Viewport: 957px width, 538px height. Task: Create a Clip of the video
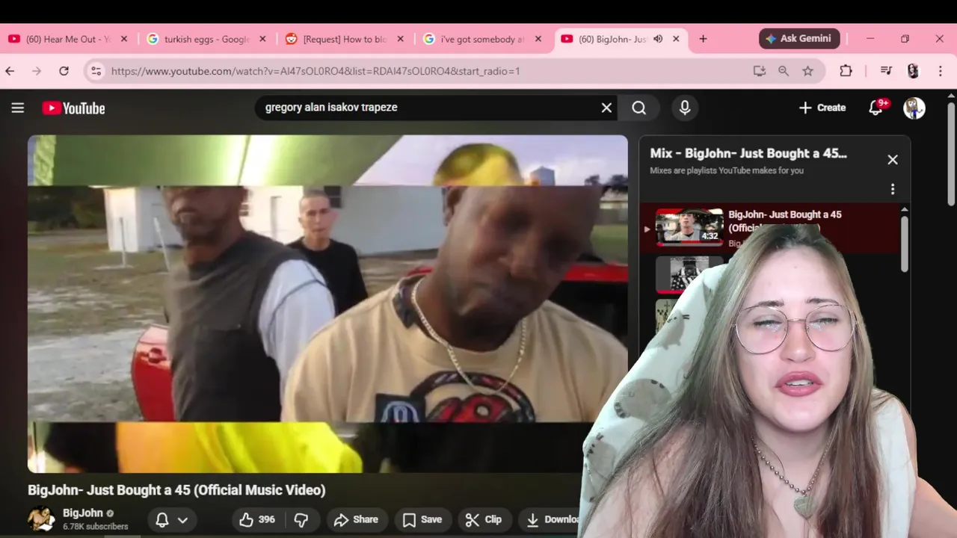(484, 519)
